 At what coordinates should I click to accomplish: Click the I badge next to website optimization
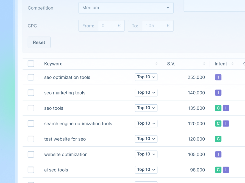click(218, 154)
